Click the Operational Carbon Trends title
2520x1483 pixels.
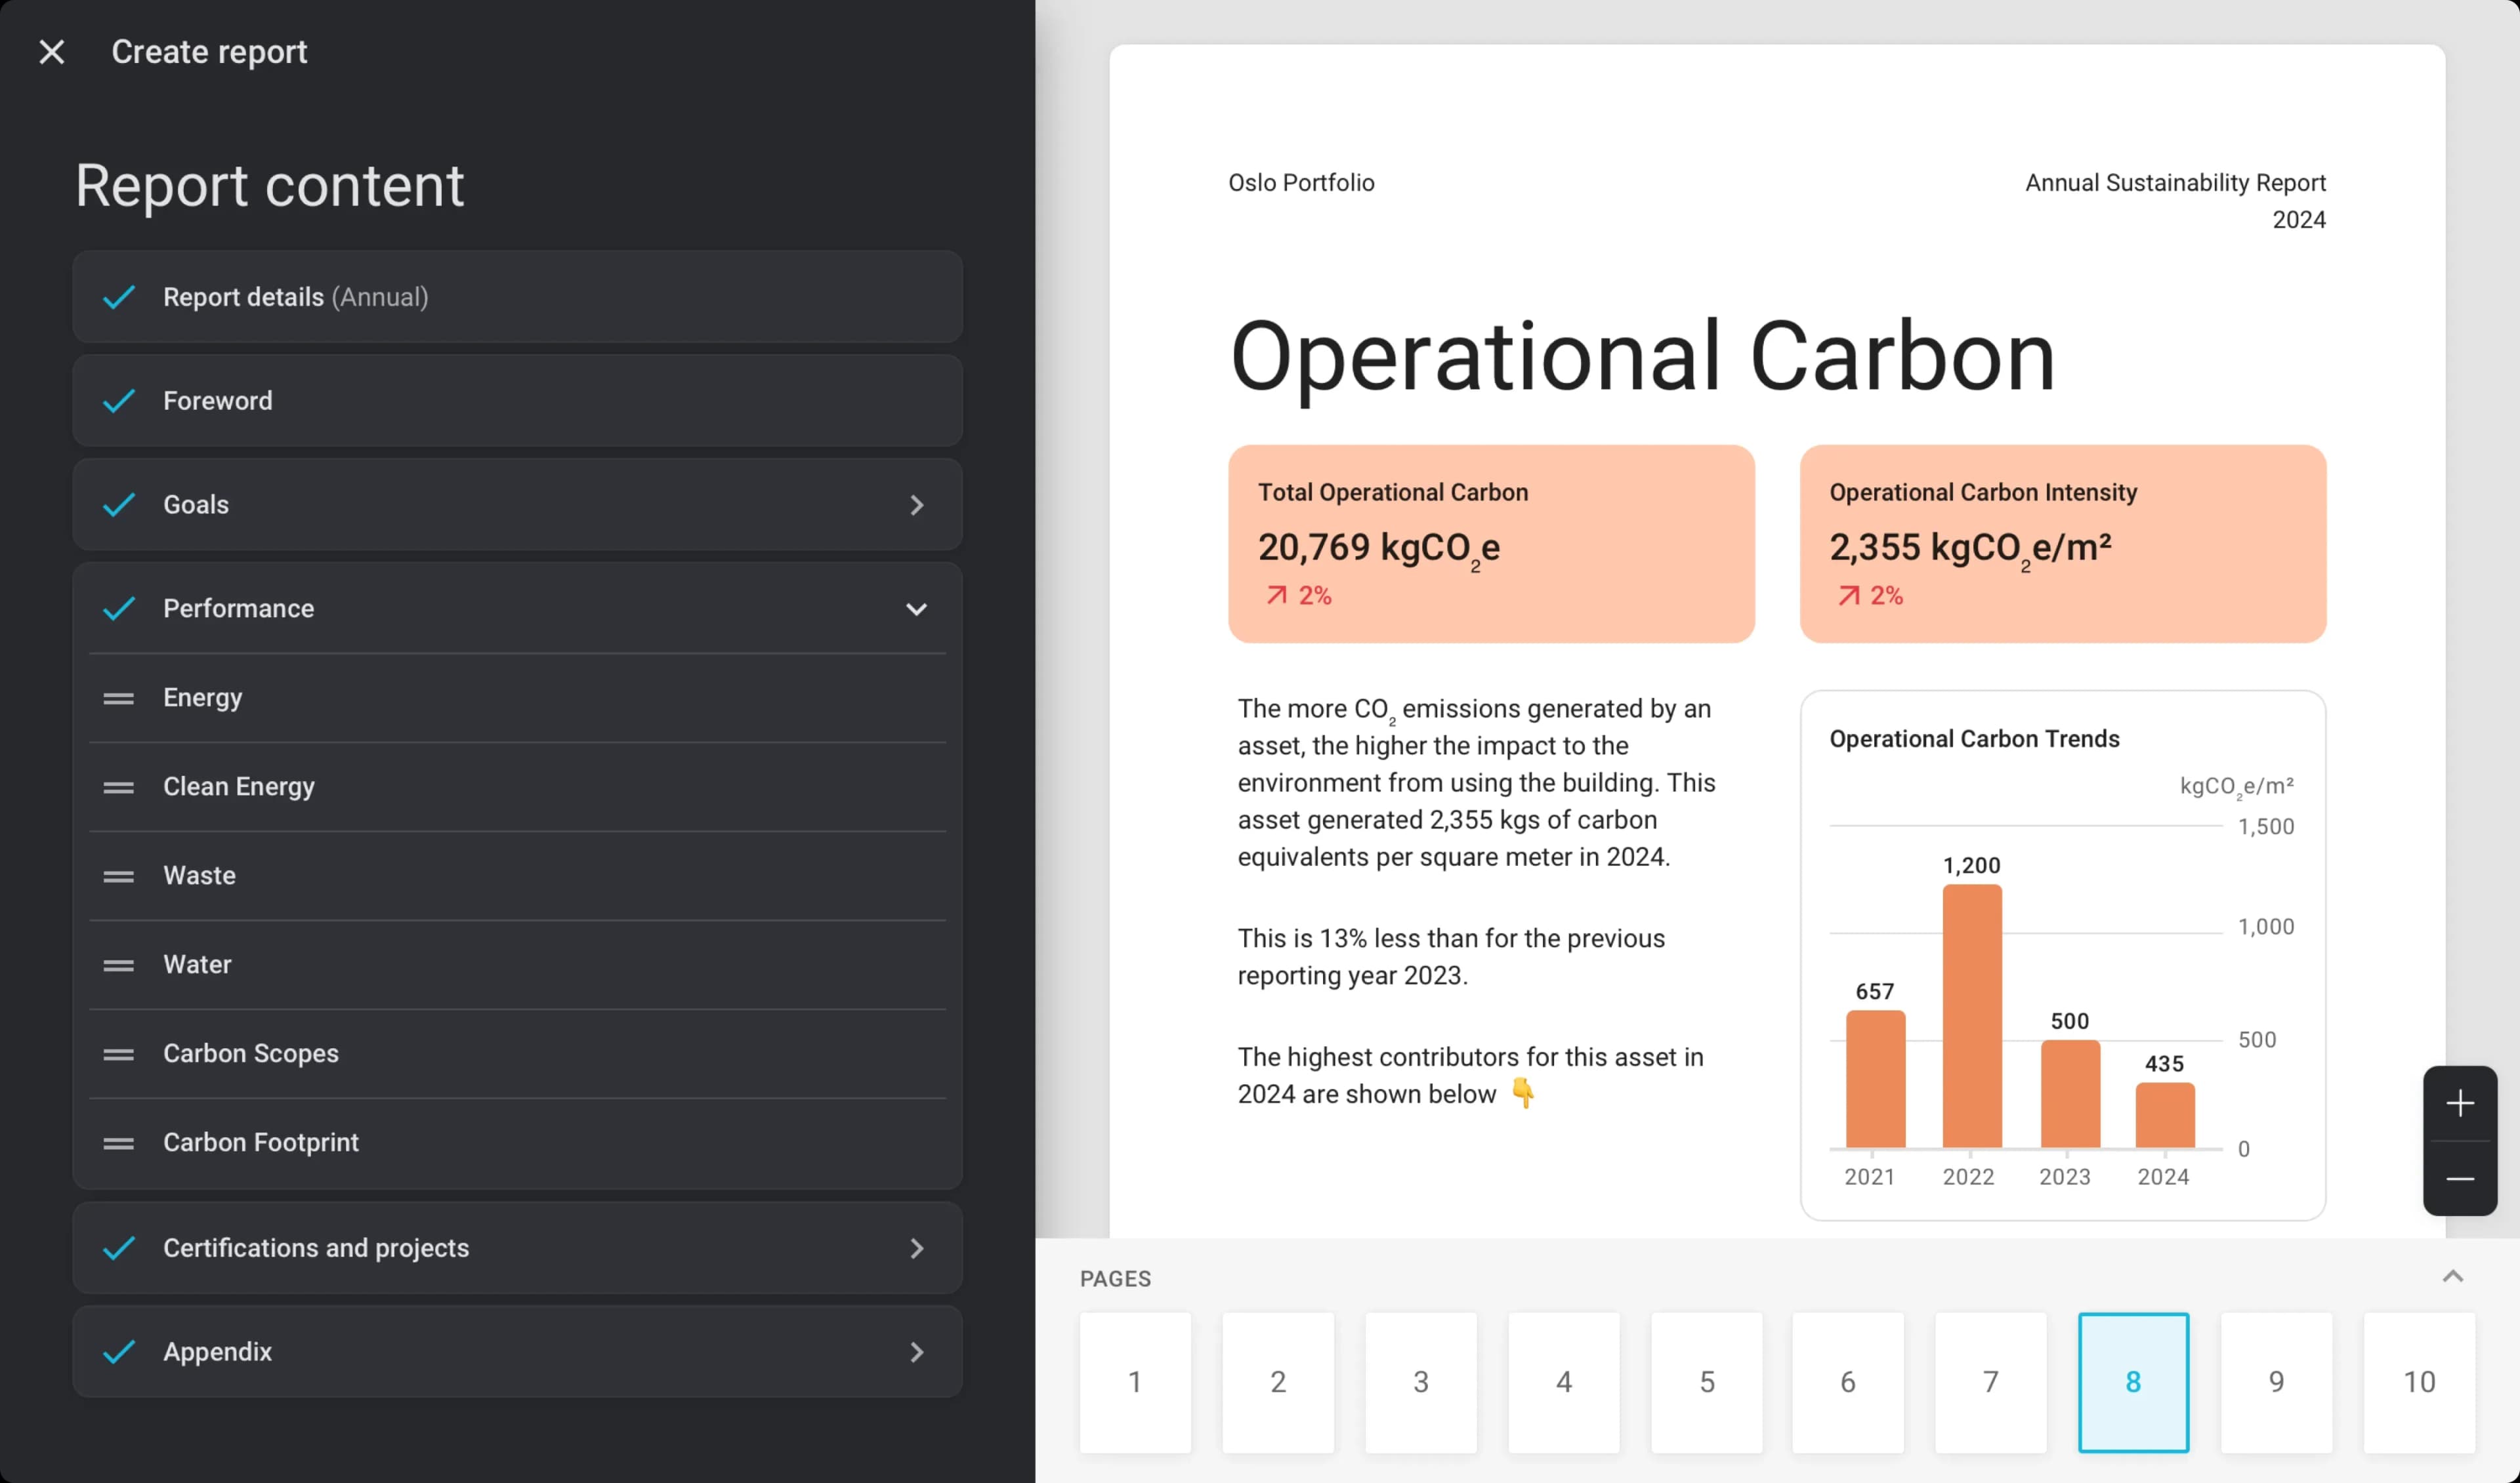1975,739
